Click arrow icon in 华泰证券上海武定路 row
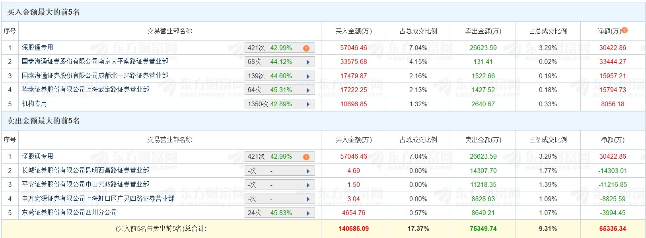646x238 pixels. click(308, 90)
